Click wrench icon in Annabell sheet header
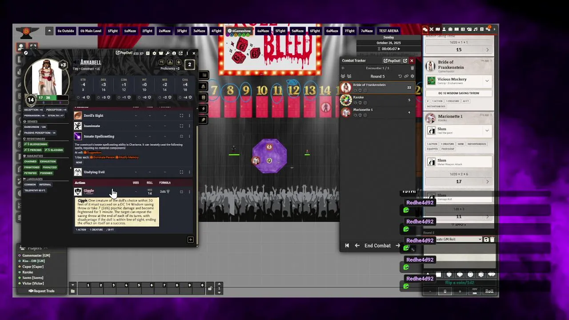This screenshot has height=320, width=569. pyautogui.click(x=168, y=53)
